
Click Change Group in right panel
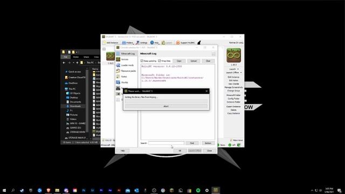click(233, 91)
